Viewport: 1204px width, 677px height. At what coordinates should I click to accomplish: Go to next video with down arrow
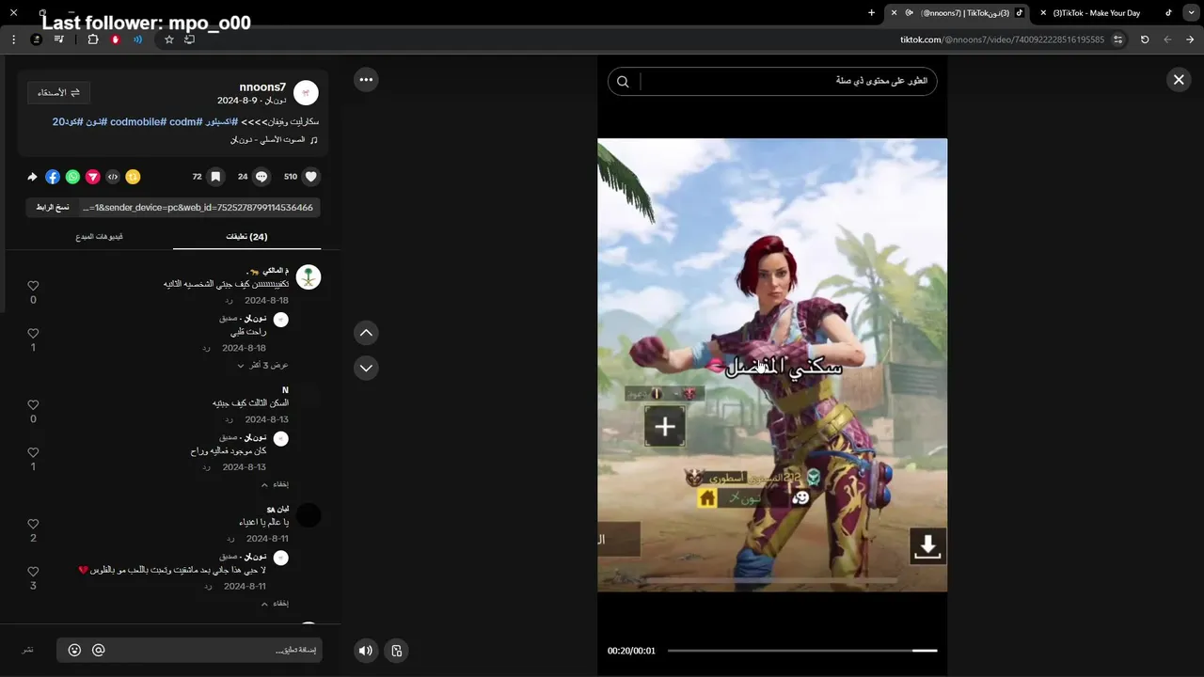pos(366,368)
